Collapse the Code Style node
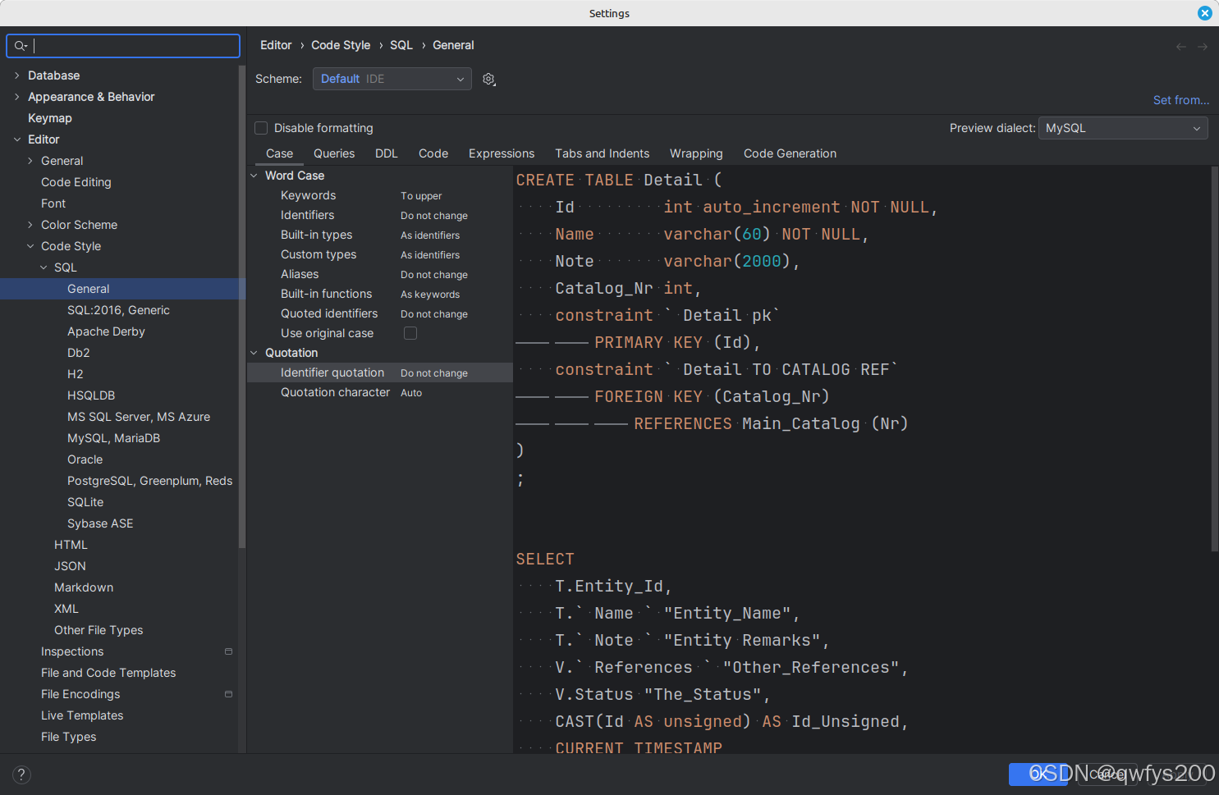Viewport: 1219px width, 795px height. [x=30, y=246]
